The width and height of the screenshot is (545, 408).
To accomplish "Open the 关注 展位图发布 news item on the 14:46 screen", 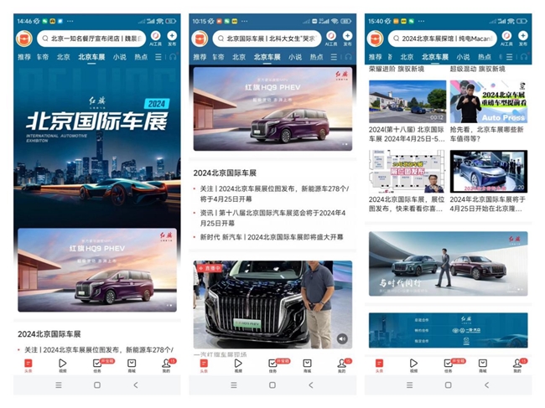I will [x=98, y=349].
